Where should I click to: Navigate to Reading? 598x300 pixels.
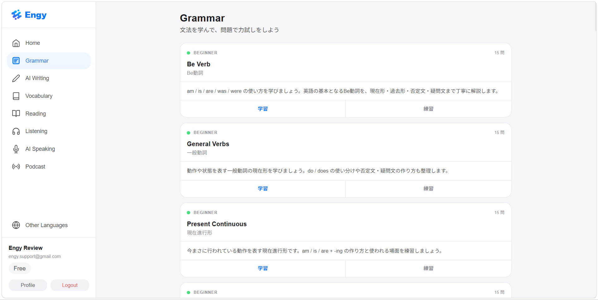tap(49, 114)
